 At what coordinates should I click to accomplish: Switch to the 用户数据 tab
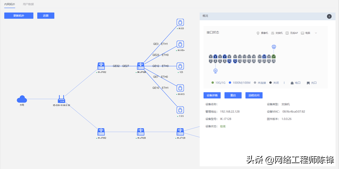coord(28,4)
